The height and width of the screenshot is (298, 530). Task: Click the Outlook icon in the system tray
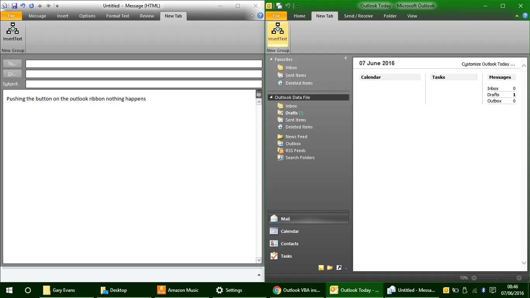coord(446,290)
